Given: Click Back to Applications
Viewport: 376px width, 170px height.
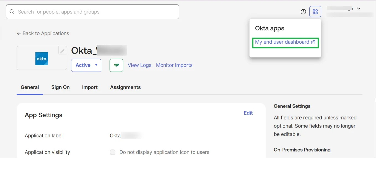Looking at the screenshot, I should pos(46,33).
